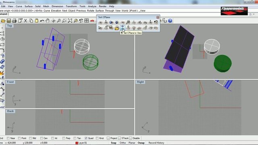The height and width of the screenshot is (145, 258).
Task: Enable the Perp osnap checkbox
Action: pyautogui.click(x=64, y=138)
